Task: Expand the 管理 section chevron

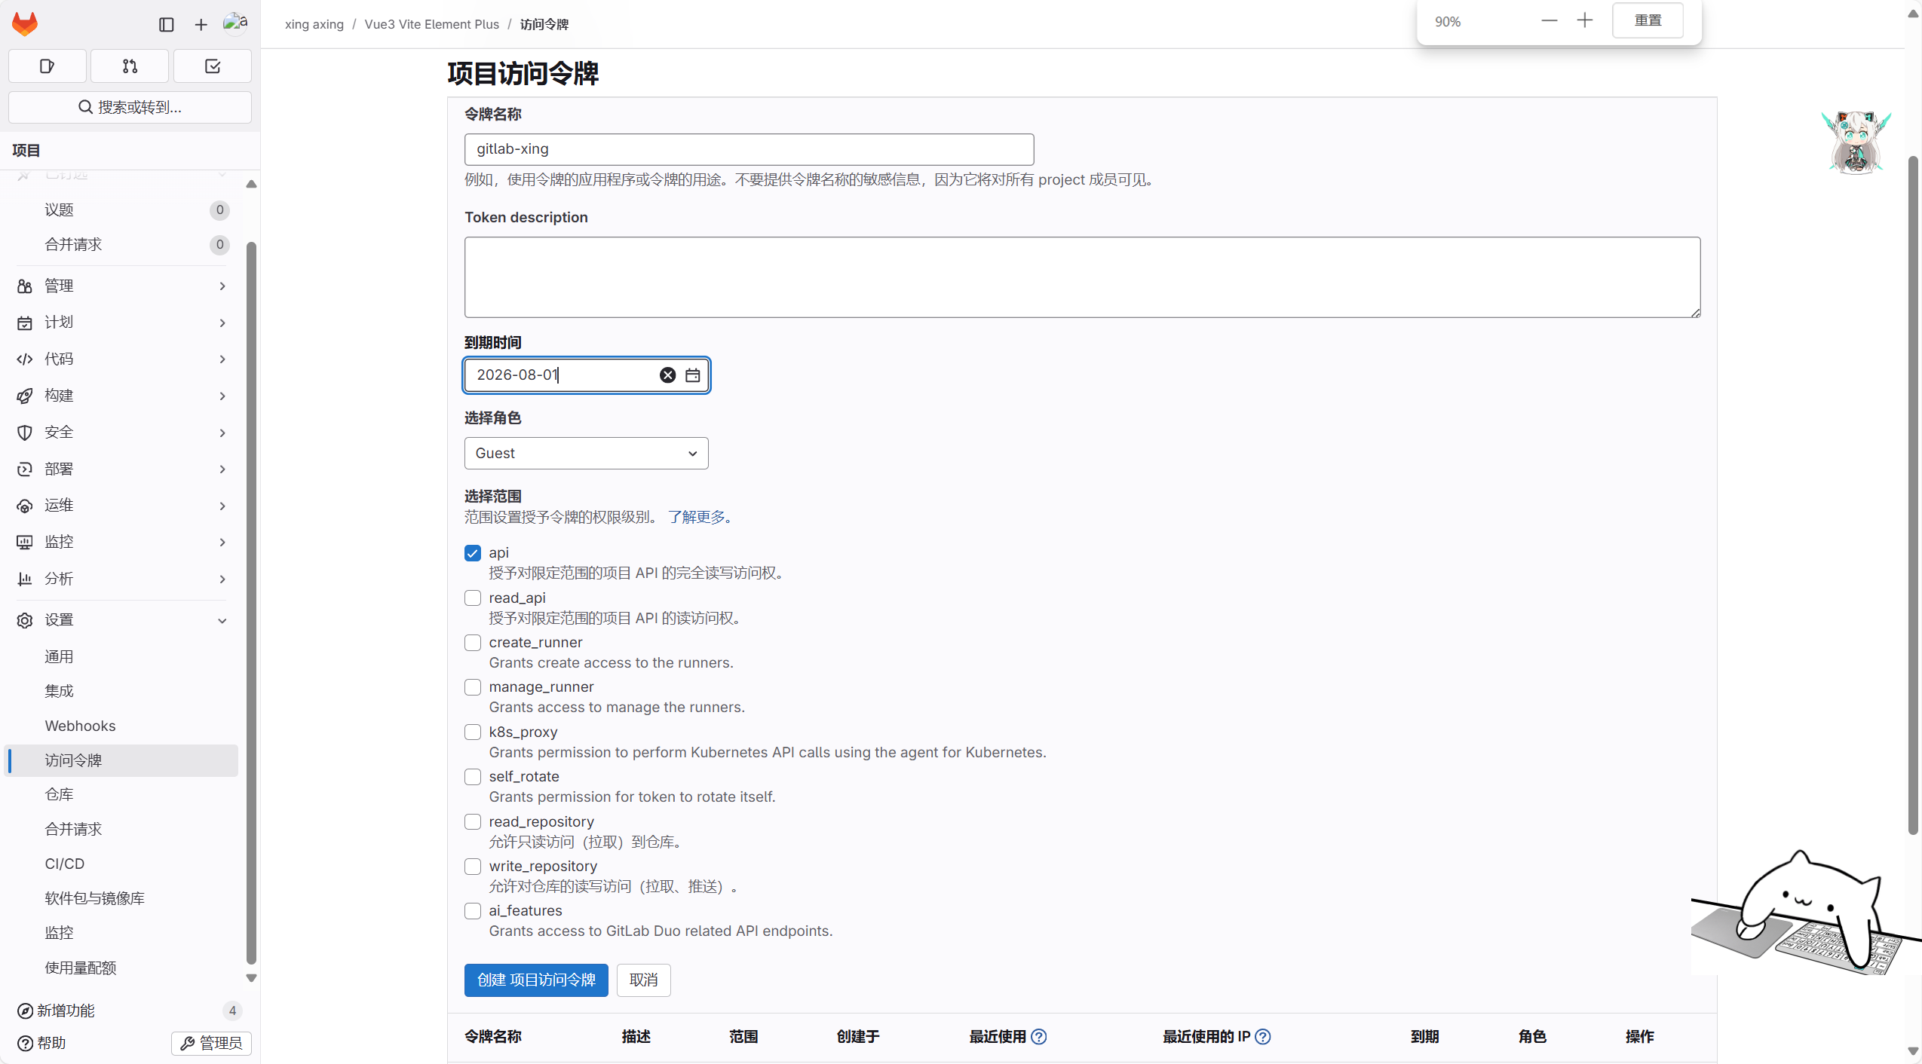Action: [x=222, y=286]
